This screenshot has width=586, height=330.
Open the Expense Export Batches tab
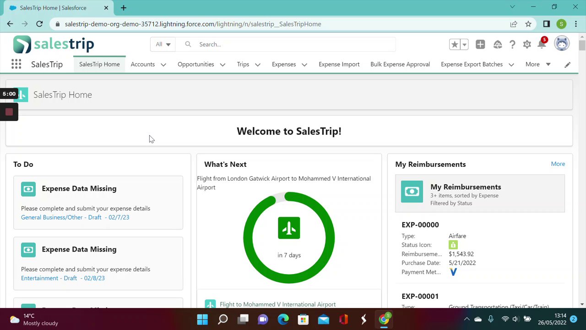472,64
